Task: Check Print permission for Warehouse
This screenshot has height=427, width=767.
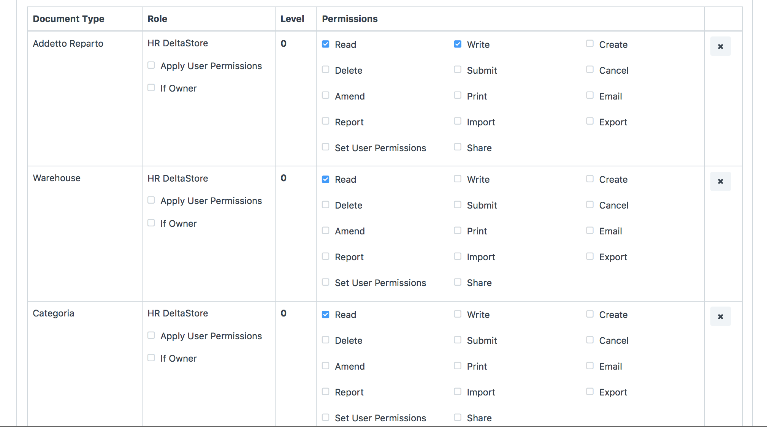Action: tap(458, 231)
